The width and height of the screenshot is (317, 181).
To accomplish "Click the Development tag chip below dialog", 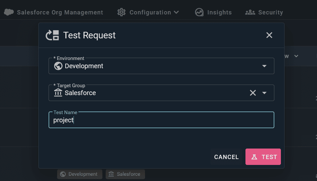I will 80,174.
